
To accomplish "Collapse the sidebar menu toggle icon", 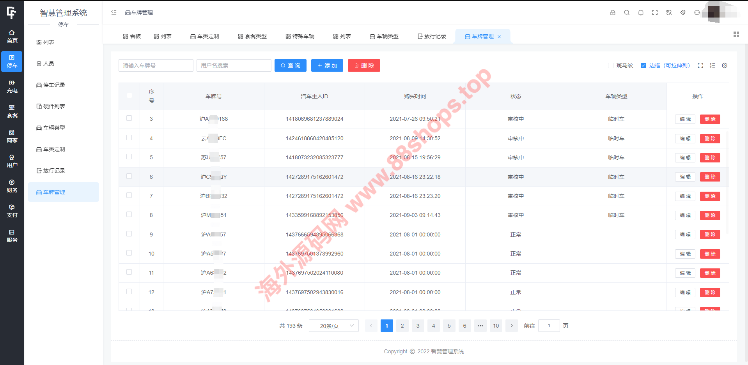I will pos(114,12).
